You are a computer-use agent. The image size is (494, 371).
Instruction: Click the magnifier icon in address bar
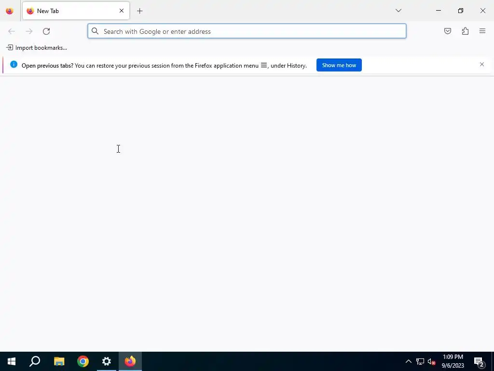click(x=95, y=31)
